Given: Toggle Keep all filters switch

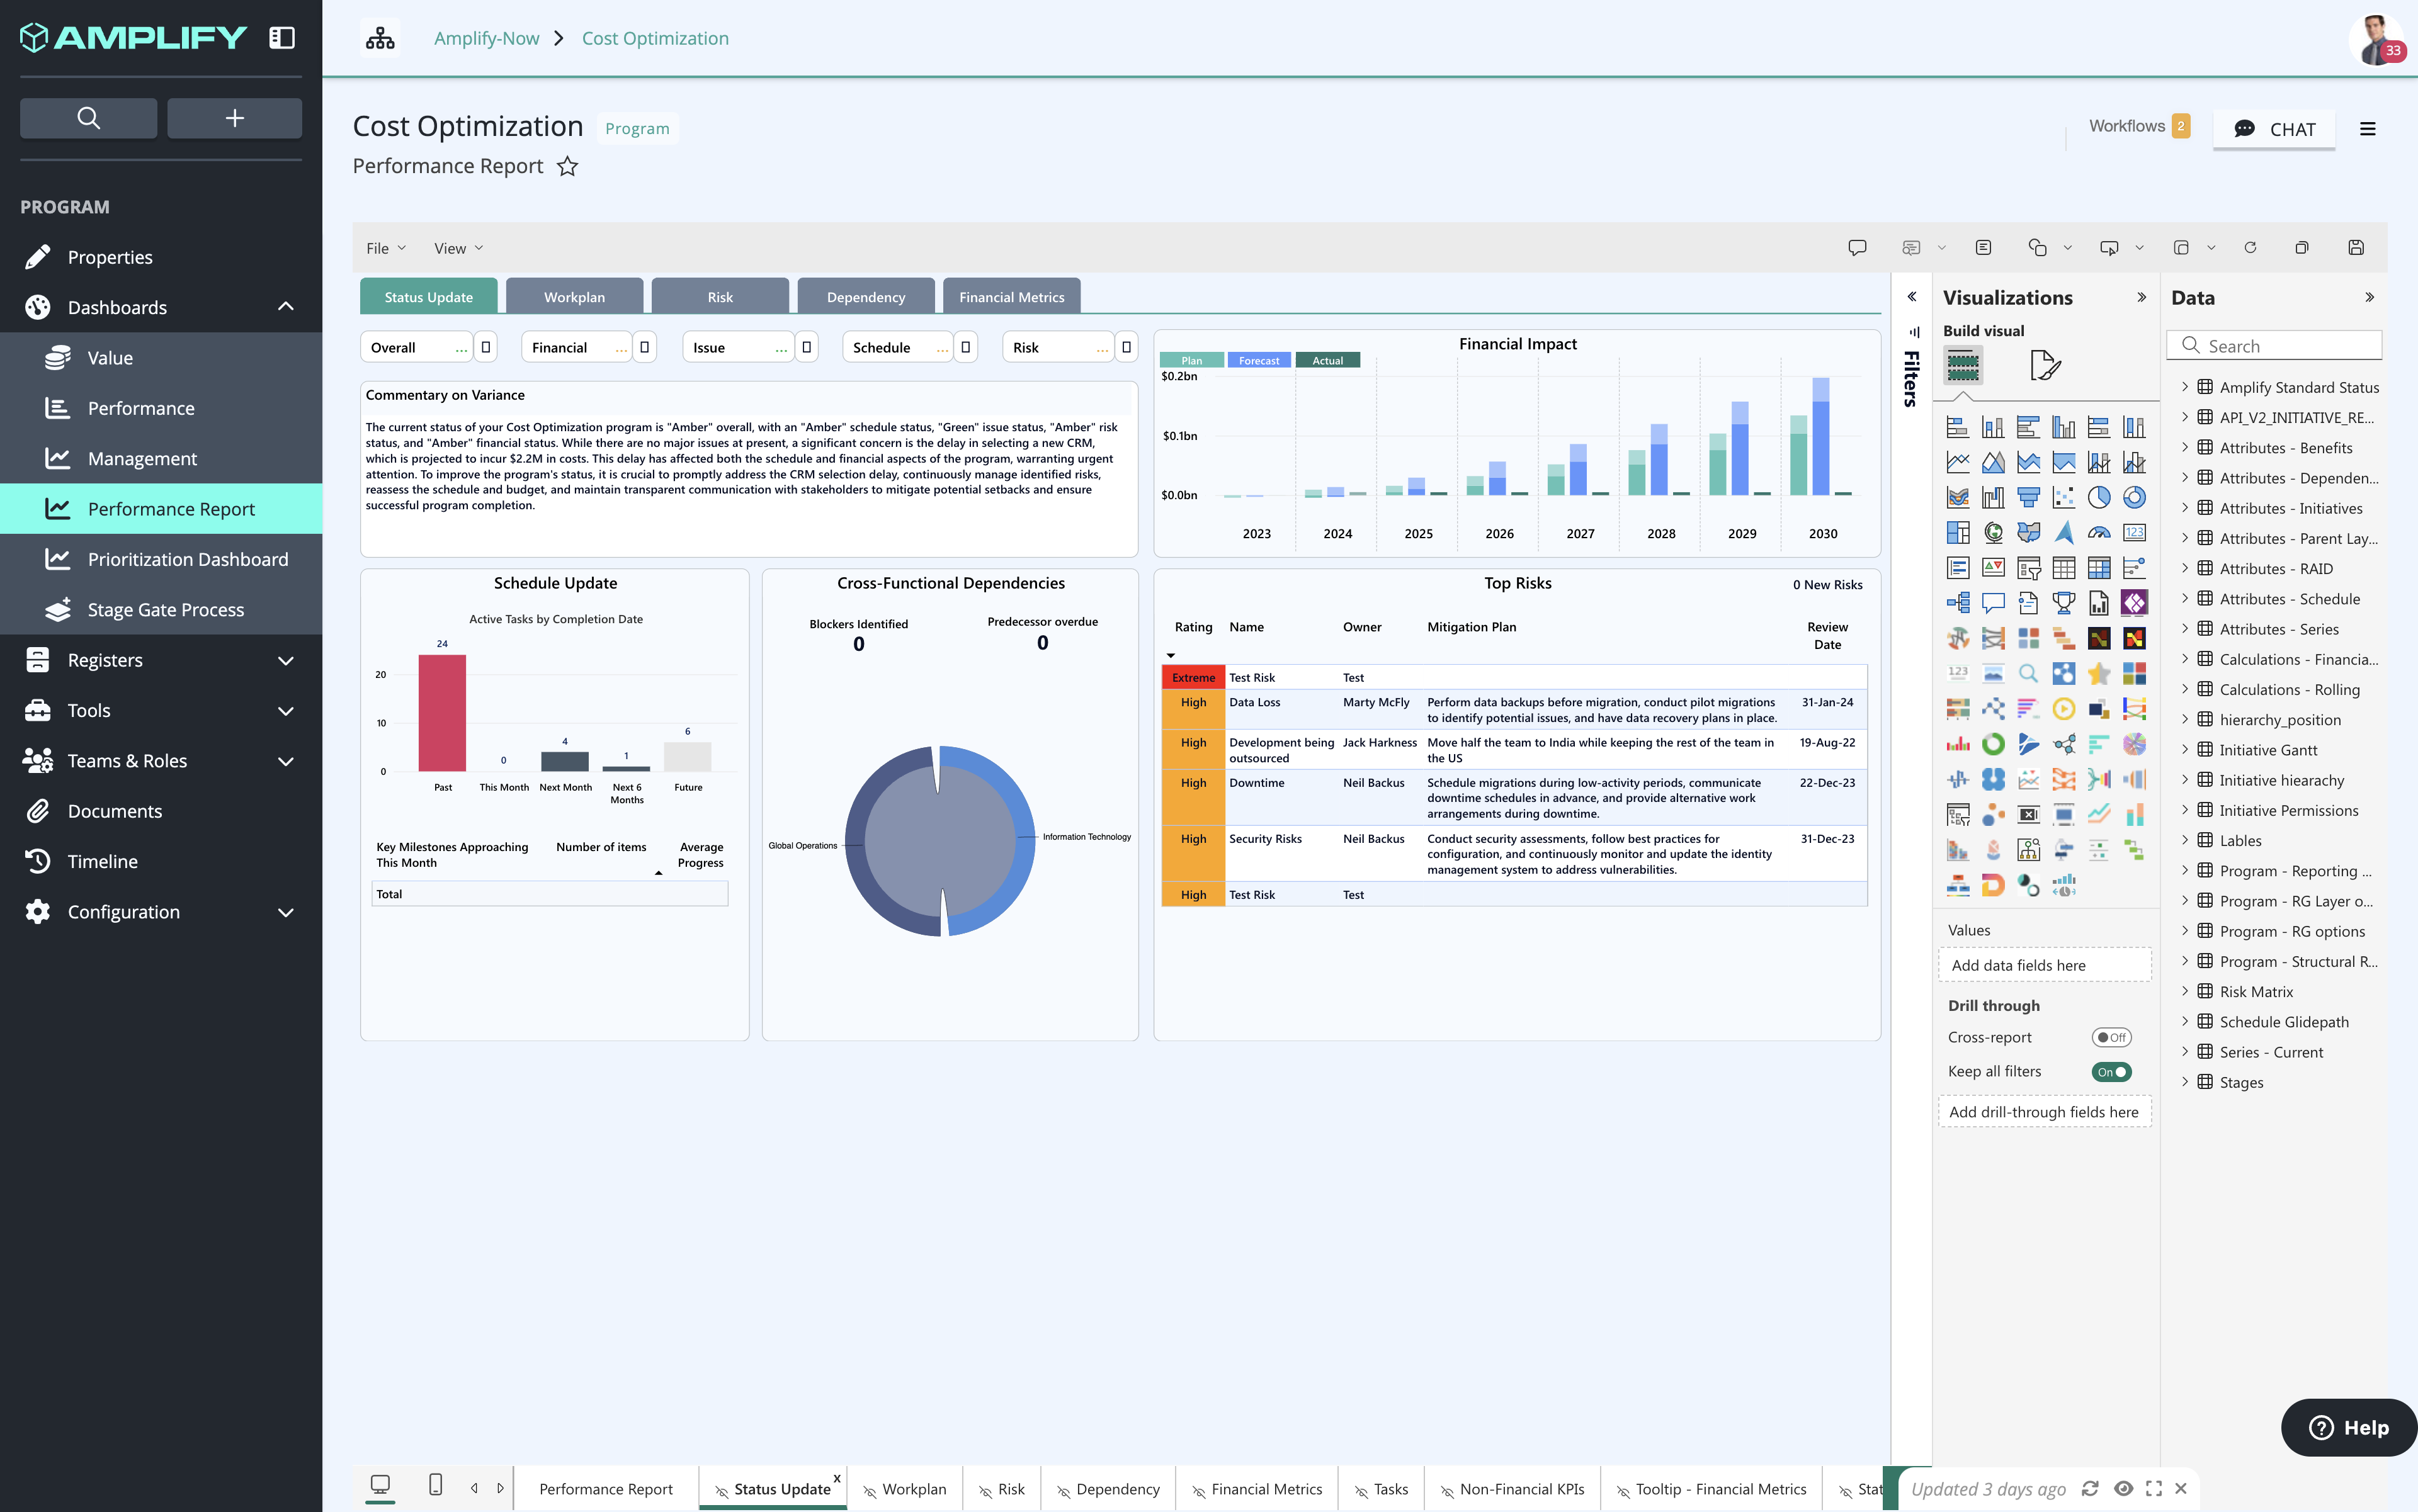Looking at the screenshot, I should click(2111, 1072).
